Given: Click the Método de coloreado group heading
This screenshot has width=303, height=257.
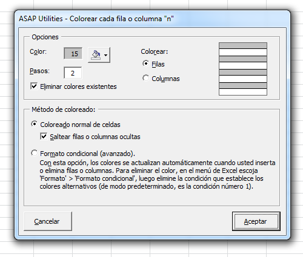Looking at the screenshot, I should pos(64,109).
